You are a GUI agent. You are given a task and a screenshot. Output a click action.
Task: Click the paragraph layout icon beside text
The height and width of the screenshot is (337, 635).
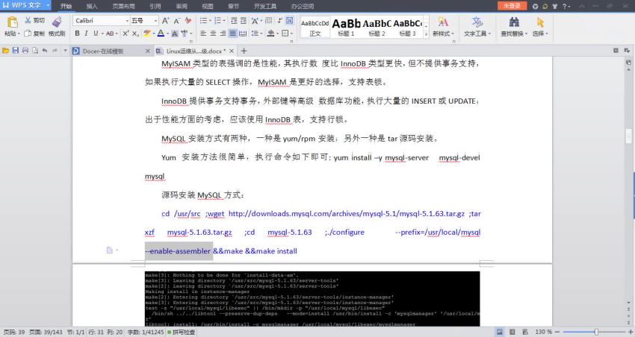click(109, 250)
